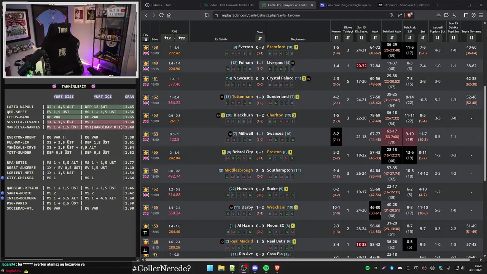Open Discord from taskbar
This screenshot has width=487, height=274.
[255, 268]
